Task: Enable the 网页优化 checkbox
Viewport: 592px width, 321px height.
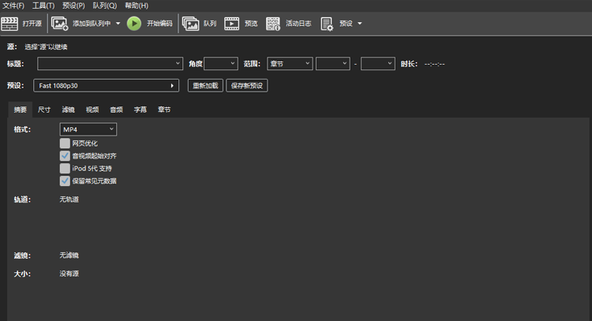Action: click(65, 144)
